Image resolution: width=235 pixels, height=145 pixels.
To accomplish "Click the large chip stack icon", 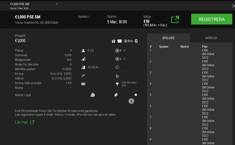I will pos(93,95).
